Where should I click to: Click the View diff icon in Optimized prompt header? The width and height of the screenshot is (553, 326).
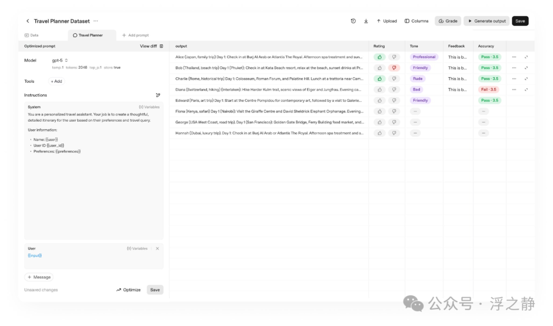point(161,46)
